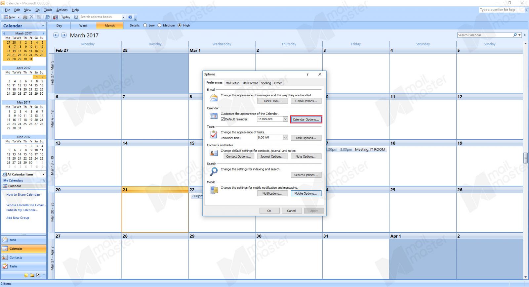Click the Help question mark icon
The image size is (529, 287).
pyautogui.click(x=130, y=17)
